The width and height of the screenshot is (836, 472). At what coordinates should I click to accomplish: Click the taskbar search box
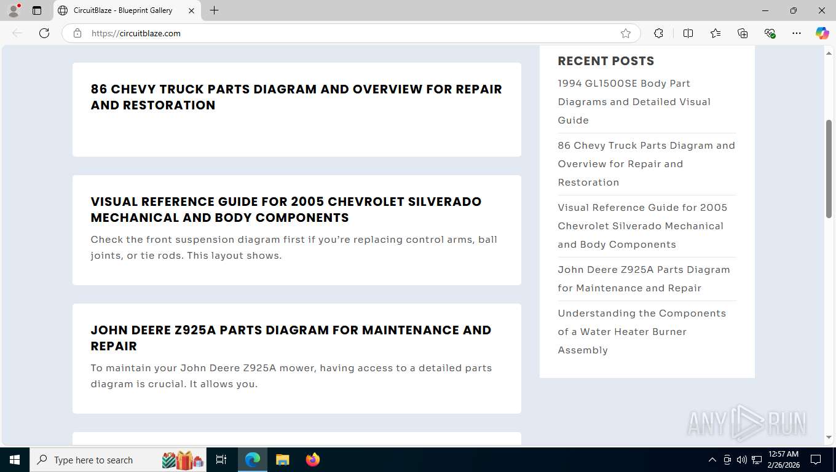coord(119,460)
